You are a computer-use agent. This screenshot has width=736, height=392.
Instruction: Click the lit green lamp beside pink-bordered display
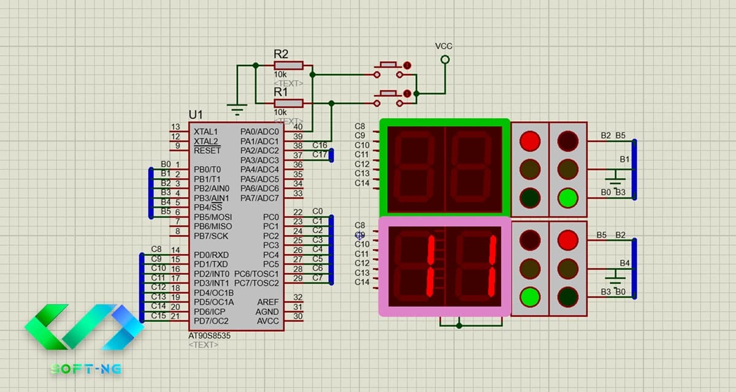529,297
